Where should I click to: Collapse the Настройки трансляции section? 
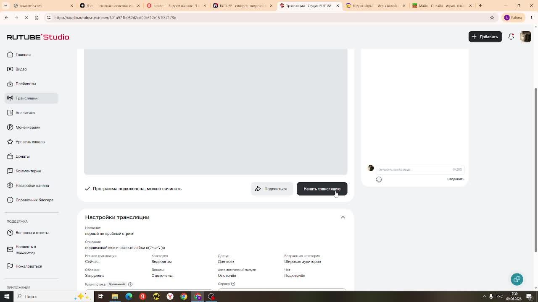pyautogui.click(x=343, y=217)
